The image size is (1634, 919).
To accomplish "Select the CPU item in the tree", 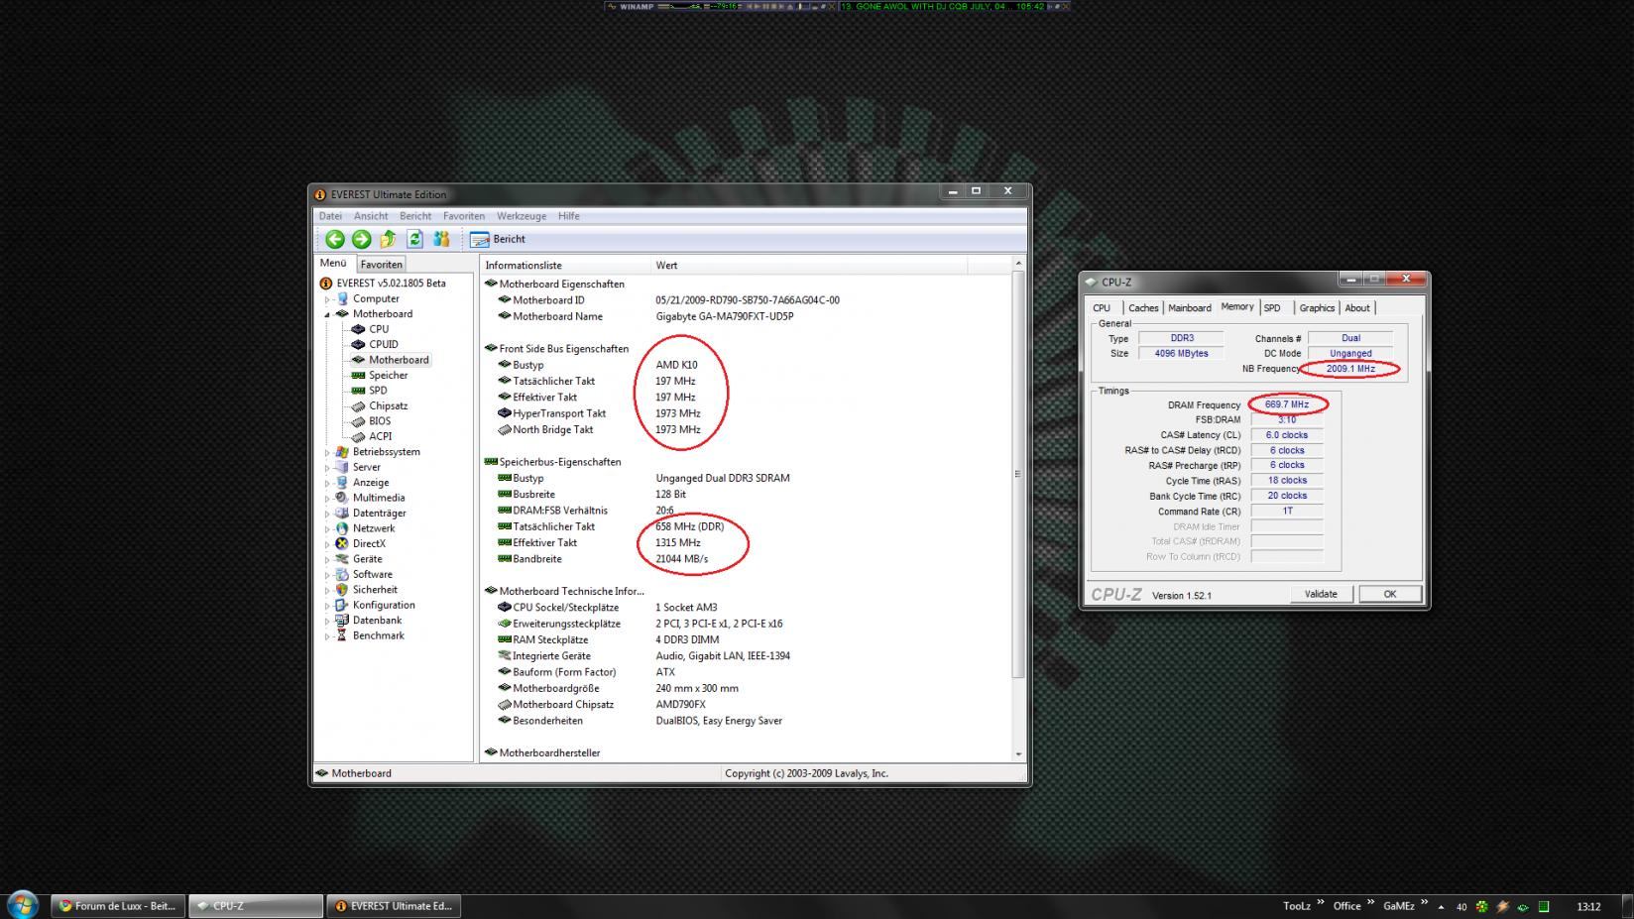I will 379,329.
